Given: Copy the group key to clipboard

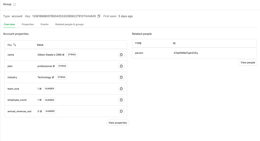Looking at the screenshot, I should pos(99,16).
